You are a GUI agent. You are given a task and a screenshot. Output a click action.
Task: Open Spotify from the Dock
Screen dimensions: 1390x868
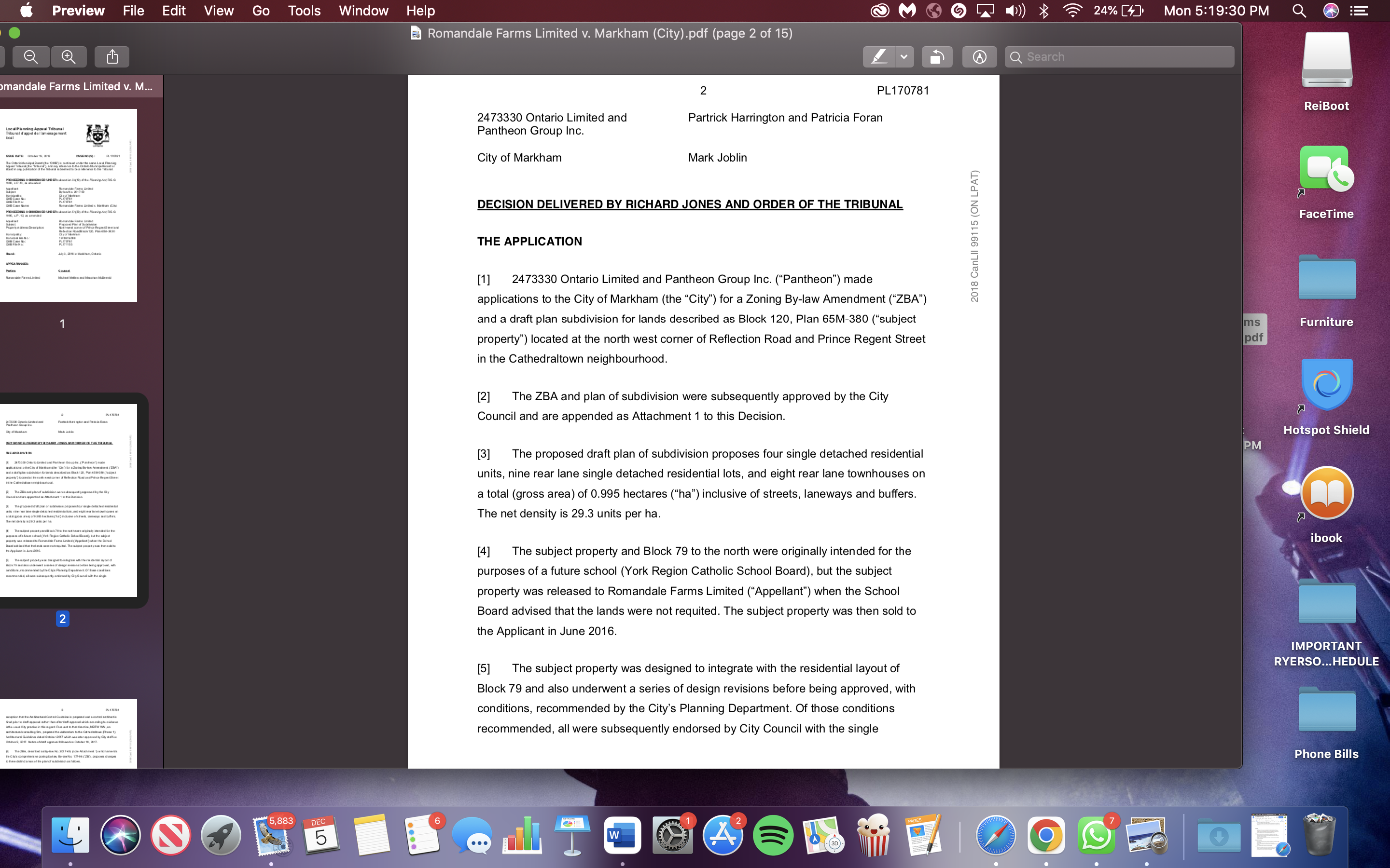pos(773,835)
